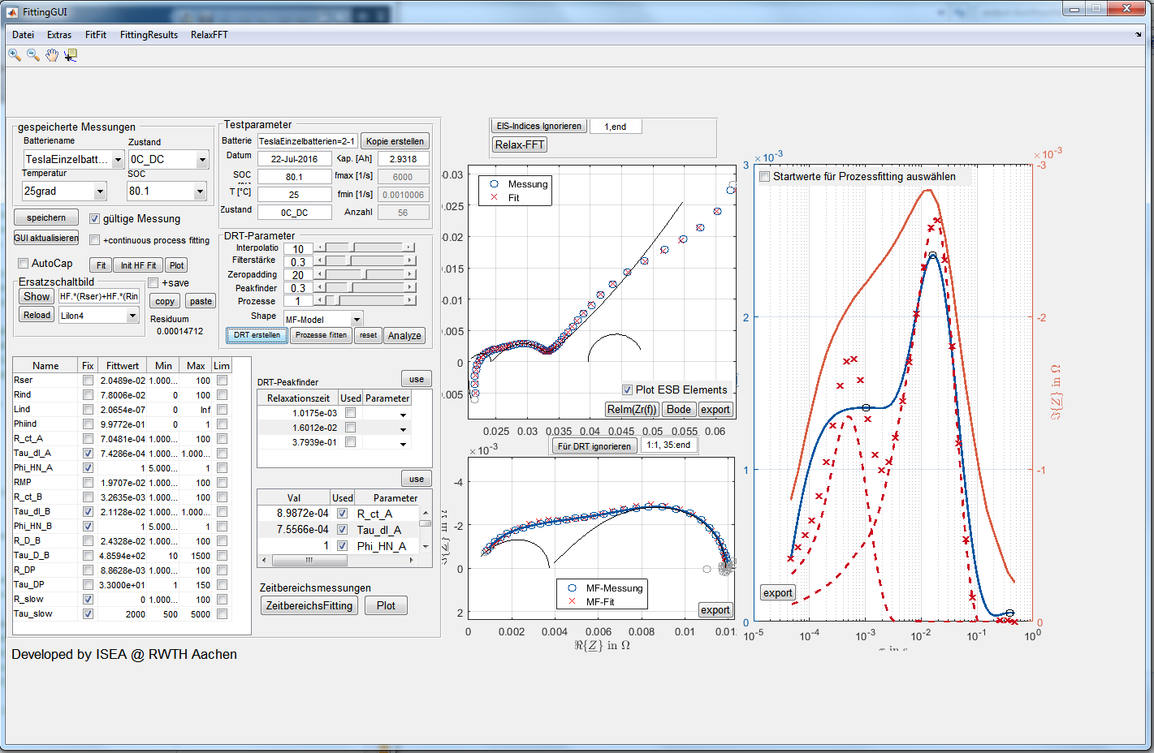This screenshot has width=1154, height=753.
Task: Click the paste button
Action: click(x=201, y=301)
